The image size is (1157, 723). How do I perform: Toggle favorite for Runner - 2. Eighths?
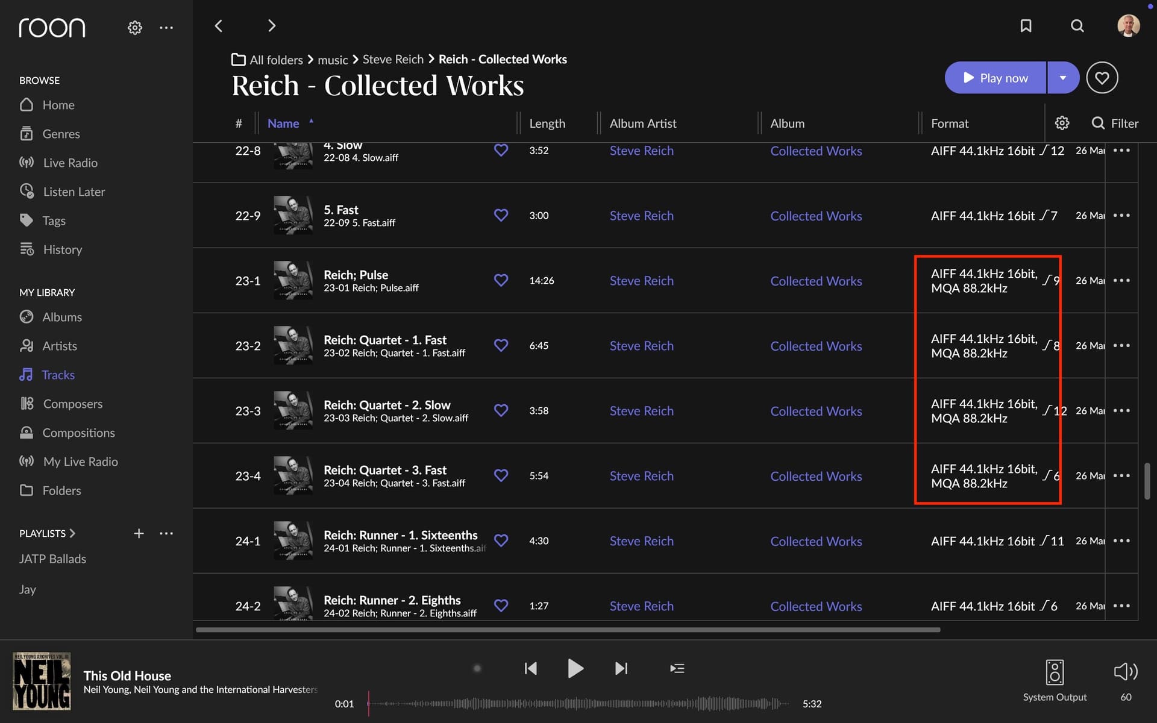click(x=501, y=606)
